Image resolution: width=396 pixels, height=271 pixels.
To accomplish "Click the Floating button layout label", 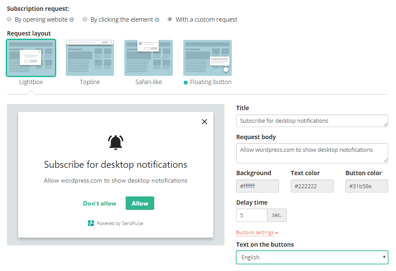I will pos(211,82).
